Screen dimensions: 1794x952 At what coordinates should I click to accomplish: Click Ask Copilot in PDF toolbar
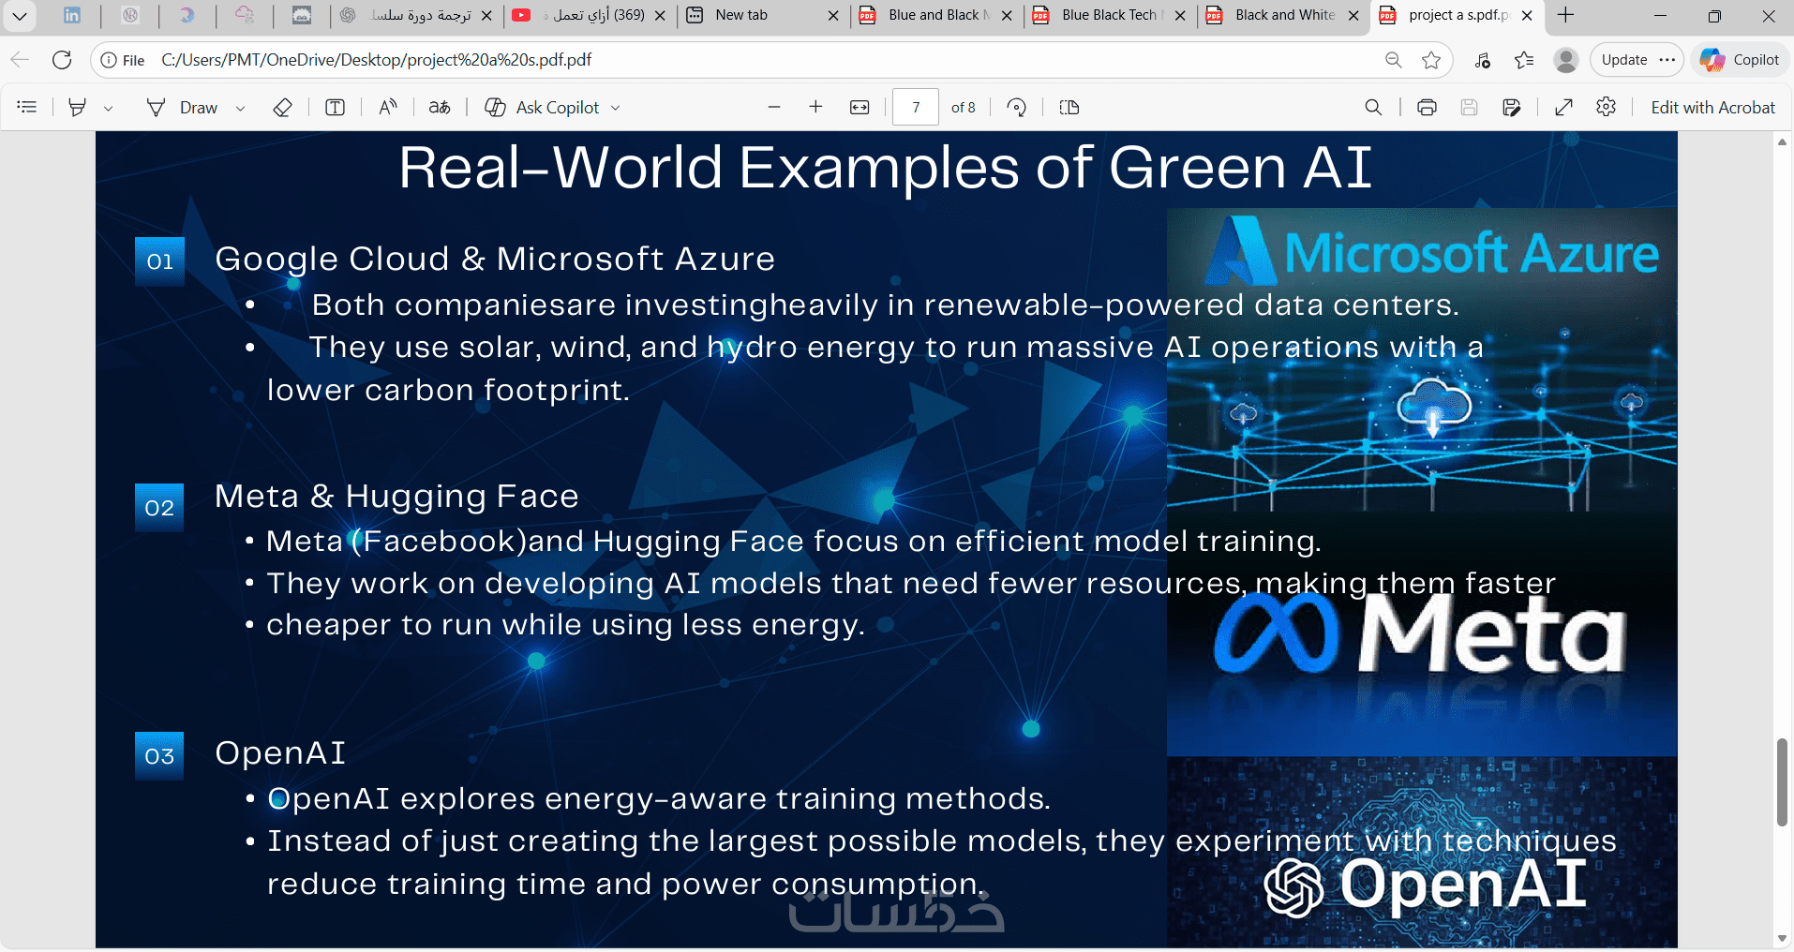[x=542, y=108]
